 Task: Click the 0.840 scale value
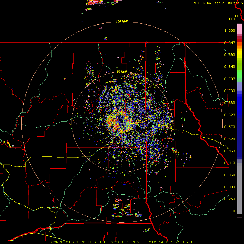coord(230,67)
